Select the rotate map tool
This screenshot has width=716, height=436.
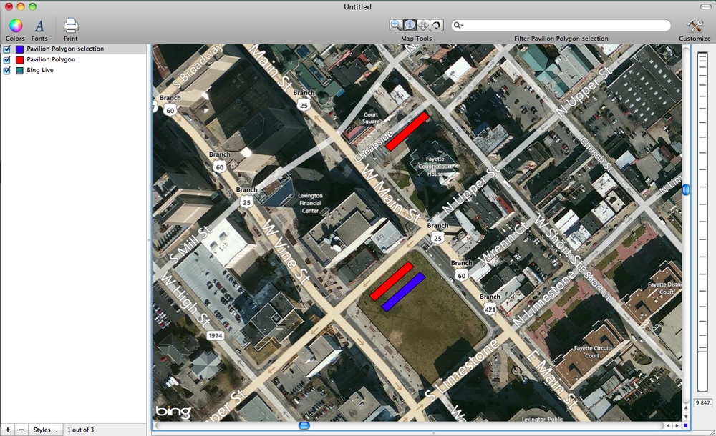point(436,25)
